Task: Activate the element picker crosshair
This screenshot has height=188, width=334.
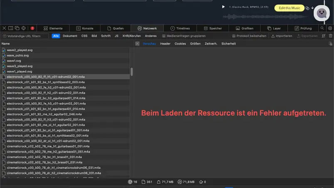Action: pos(23,28)
